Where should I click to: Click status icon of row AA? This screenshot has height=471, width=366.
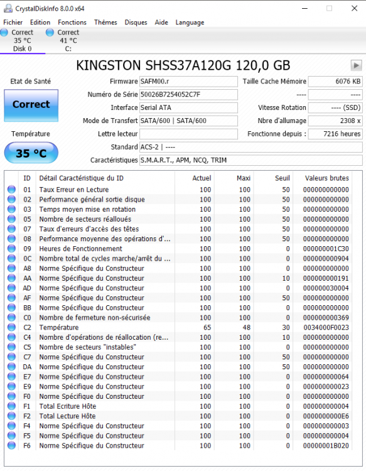11,278
